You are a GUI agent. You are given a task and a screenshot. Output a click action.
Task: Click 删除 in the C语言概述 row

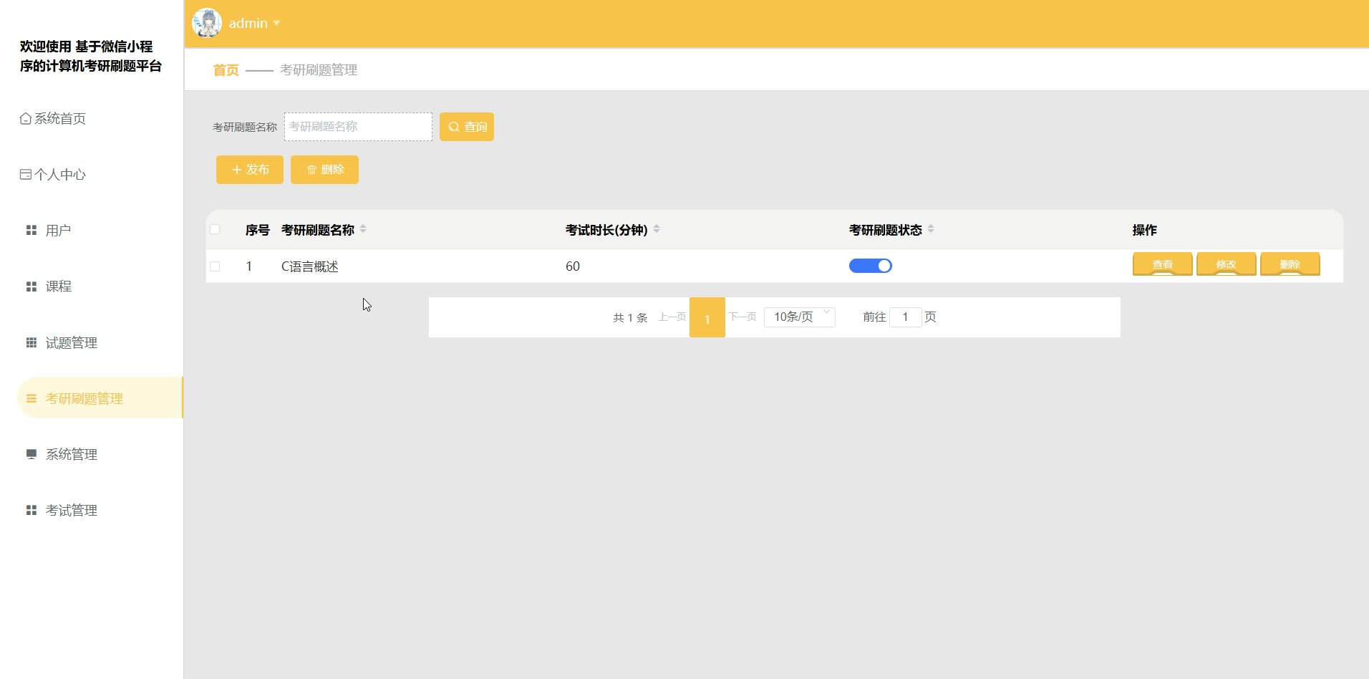(1290, 264)
